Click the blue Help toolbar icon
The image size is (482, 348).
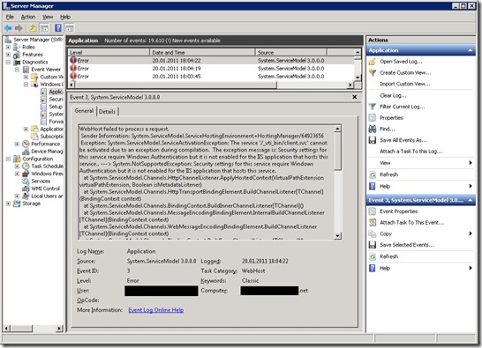[58, 28]
